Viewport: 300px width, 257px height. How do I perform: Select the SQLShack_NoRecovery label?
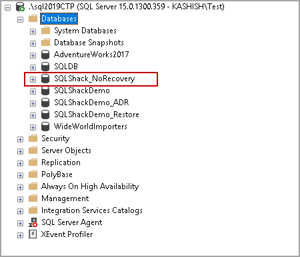[95, 79]
